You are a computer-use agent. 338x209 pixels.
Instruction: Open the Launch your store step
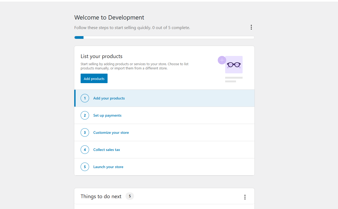click(108, 167)
